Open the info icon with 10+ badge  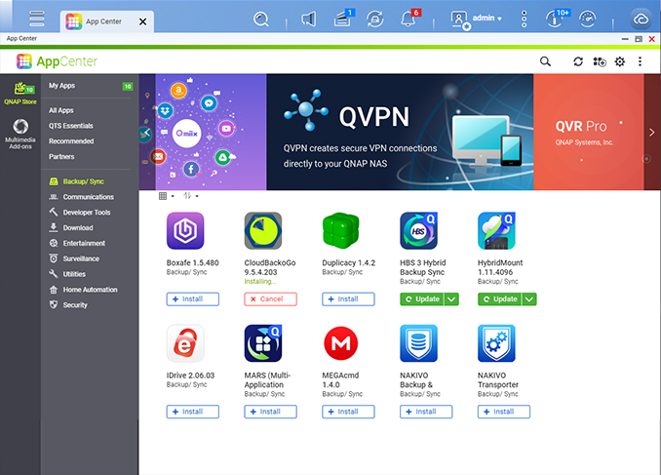click(557, 19)
